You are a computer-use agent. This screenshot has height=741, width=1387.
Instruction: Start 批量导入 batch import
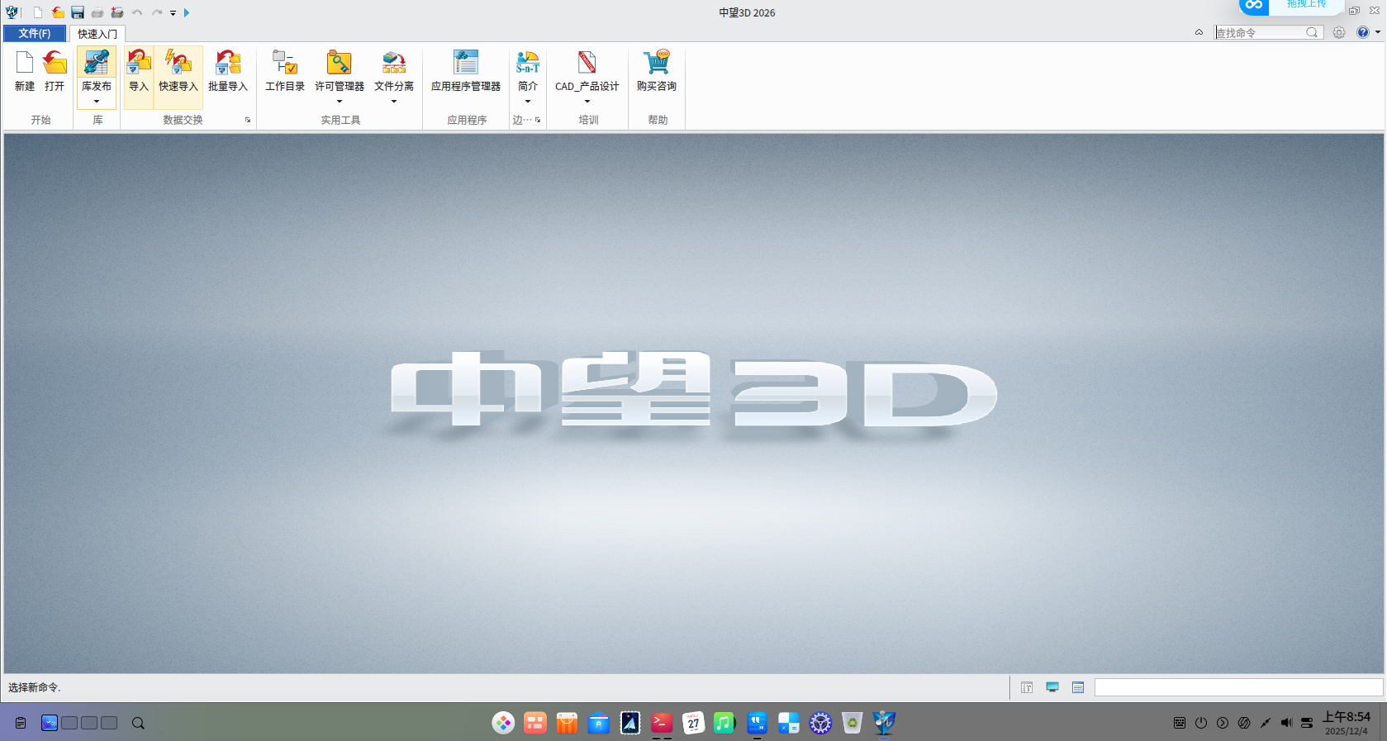click(228, 71)
